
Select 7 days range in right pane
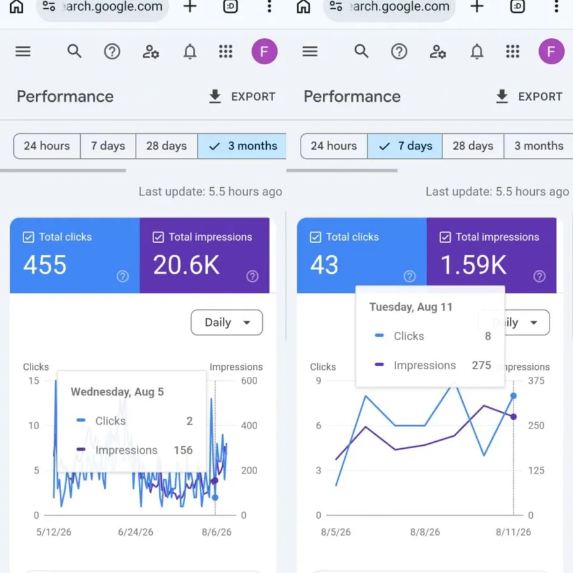tap(405, 146)
